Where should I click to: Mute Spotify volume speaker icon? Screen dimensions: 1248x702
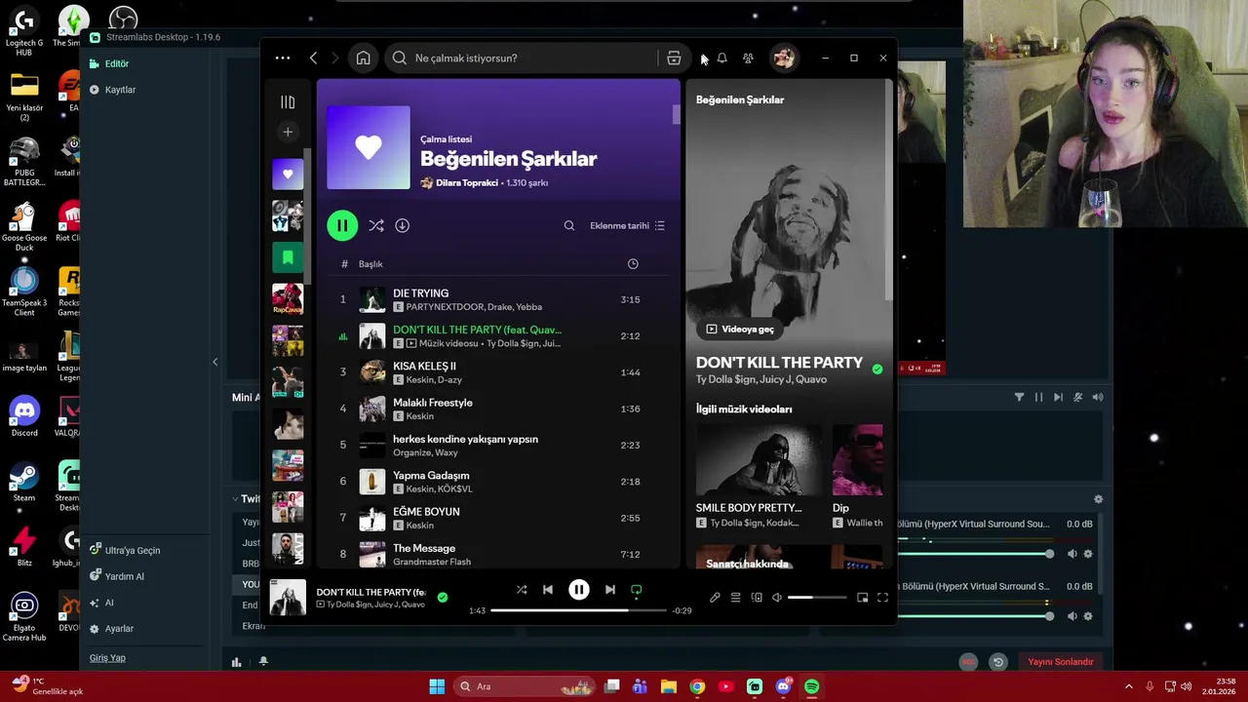777,597
